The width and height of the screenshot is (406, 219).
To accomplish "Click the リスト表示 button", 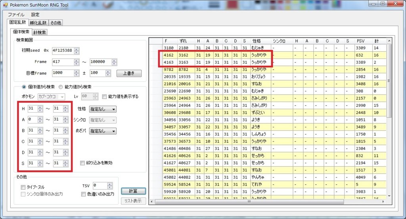I will (133, 201).
